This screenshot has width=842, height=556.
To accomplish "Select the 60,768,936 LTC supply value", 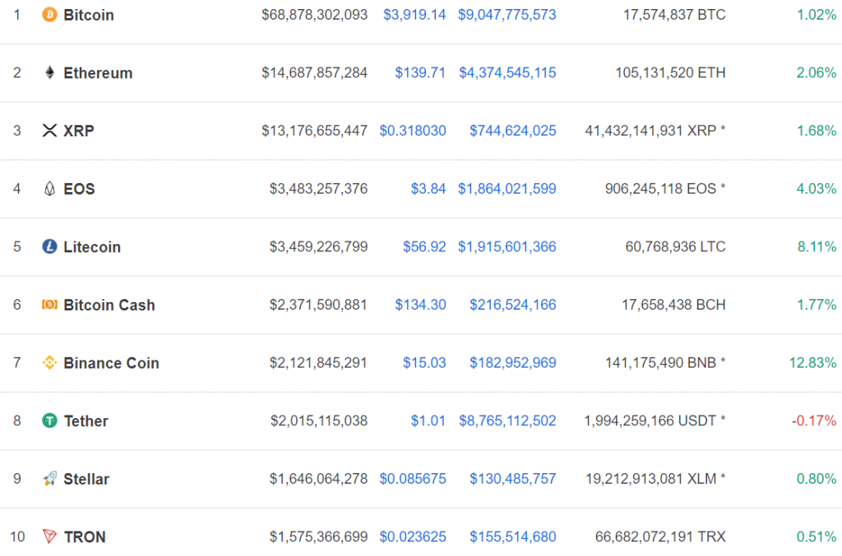I will (x=675, y=246).
